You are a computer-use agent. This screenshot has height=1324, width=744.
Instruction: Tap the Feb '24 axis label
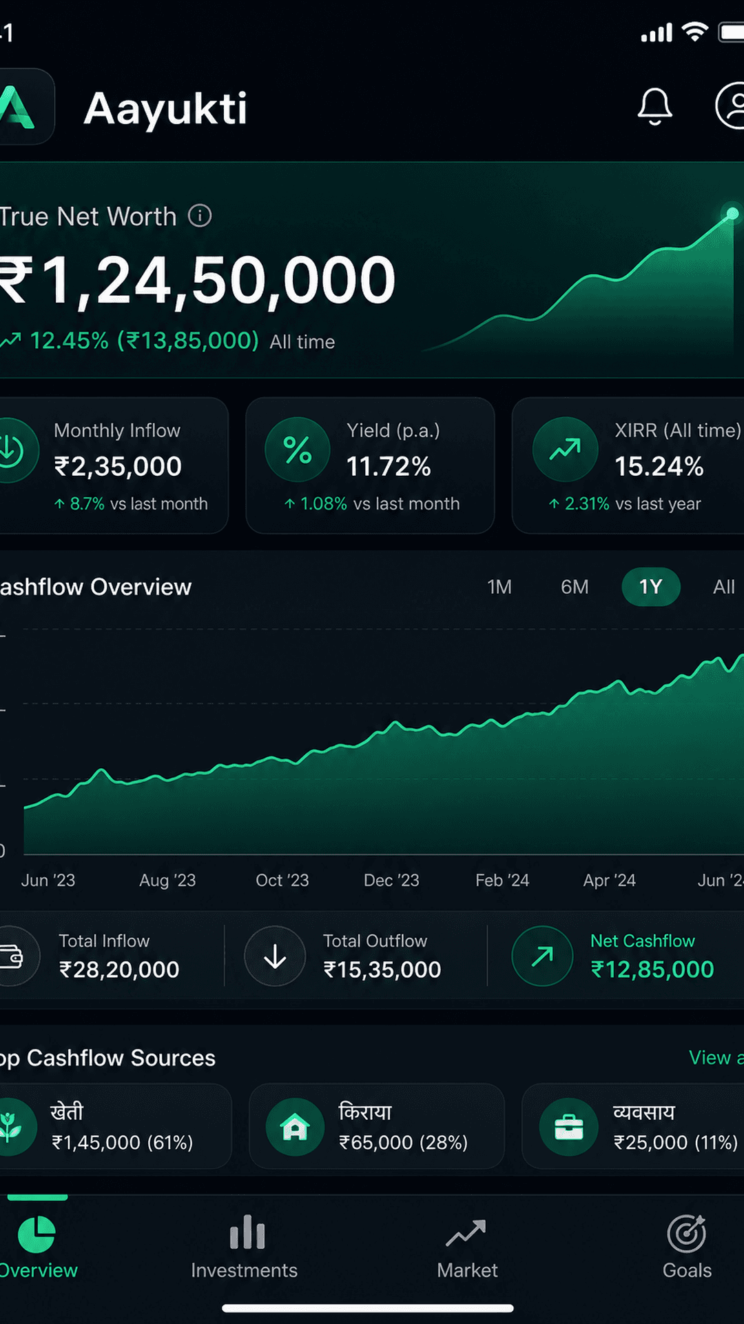[502, 881]
